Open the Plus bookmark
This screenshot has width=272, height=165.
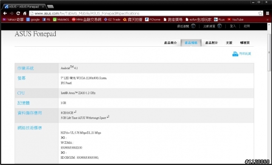point(219,20)
